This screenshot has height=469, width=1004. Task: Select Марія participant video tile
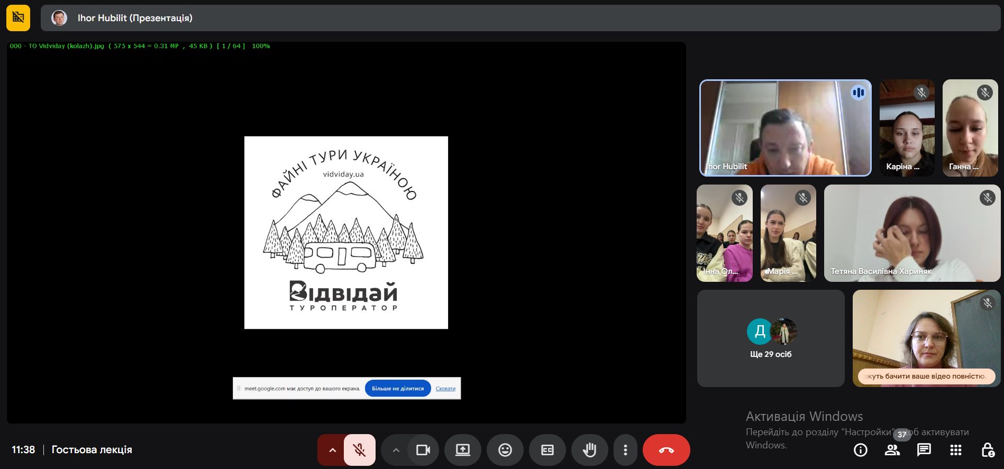tap(788, 233)
